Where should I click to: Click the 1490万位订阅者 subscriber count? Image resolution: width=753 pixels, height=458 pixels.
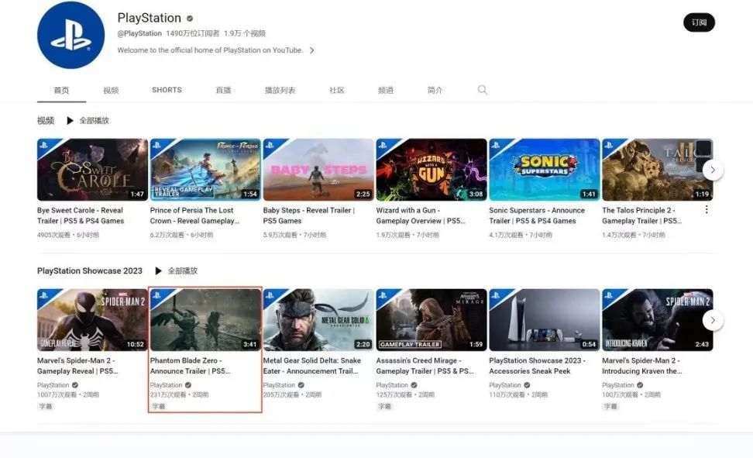pos(193,33)
